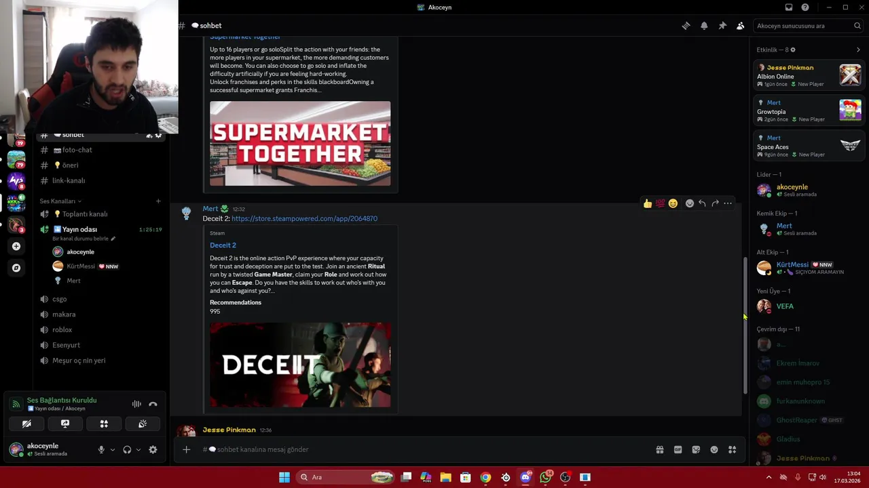Image resolution: width=869 pixels, height=488 pixels.
Task: Open headphone output options dropdown arrow
Action: point(138,449)
